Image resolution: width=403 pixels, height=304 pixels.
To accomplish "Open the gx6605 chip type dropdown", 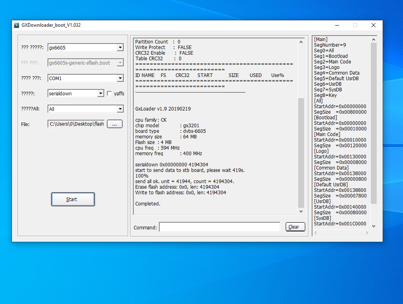I will [x=120, y=47].
